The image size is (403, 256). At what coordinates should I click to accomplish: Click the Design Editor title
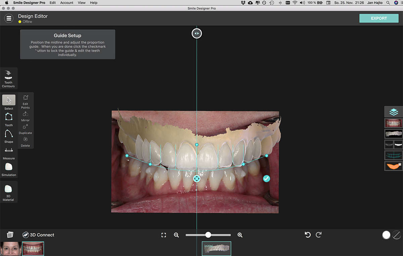pyautogui.click(x=33, y=16)
